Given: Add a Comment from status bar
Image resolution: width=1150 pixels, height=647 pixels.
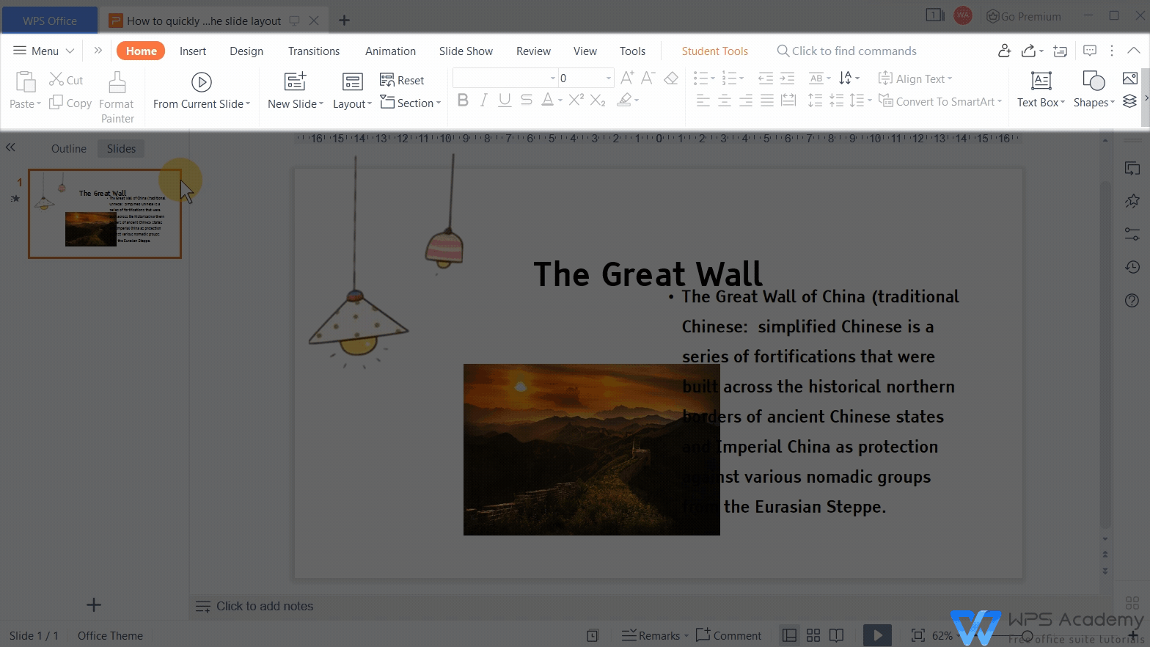Looking at the screenshot, I should tap(729, 635).
